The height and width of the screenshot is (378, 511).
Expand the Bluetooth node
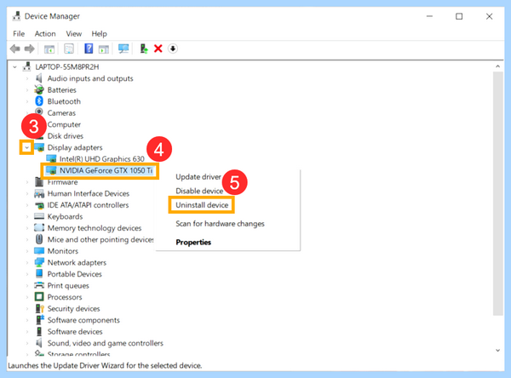coord(27,101)
